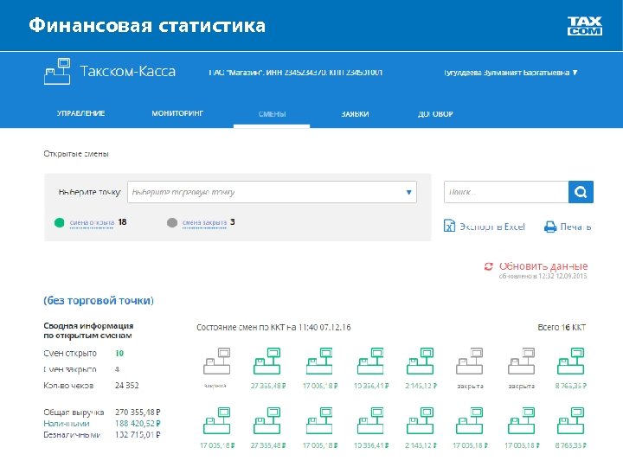The image size is (623, 467).
Task: Switch to the МОНИТОРИНГ tab
Action: tap(177, 113)
